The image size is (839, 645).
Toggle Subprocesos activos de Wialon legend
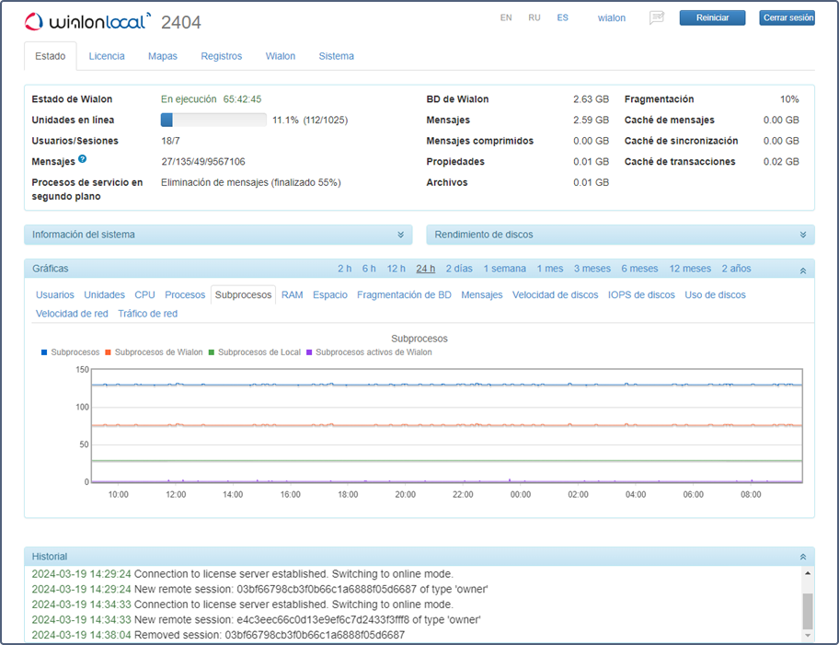pyautogui.click(x=368, y=352)
